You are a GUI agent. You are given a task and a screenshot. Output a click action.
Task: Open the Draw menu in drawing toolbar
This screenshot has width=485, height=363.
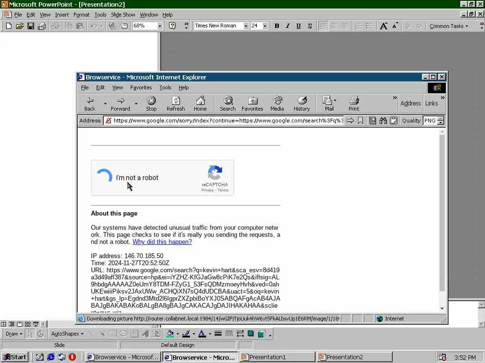tap(14, 334)
